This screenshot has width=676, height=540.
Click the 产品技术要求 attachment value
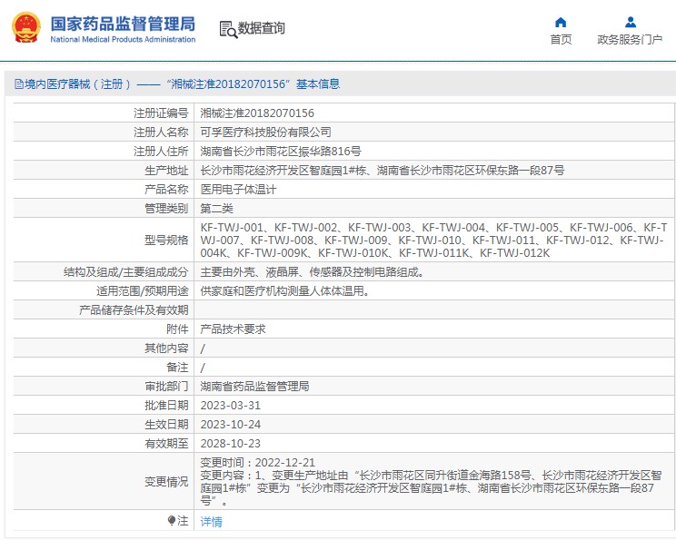[x=233, y=329]
